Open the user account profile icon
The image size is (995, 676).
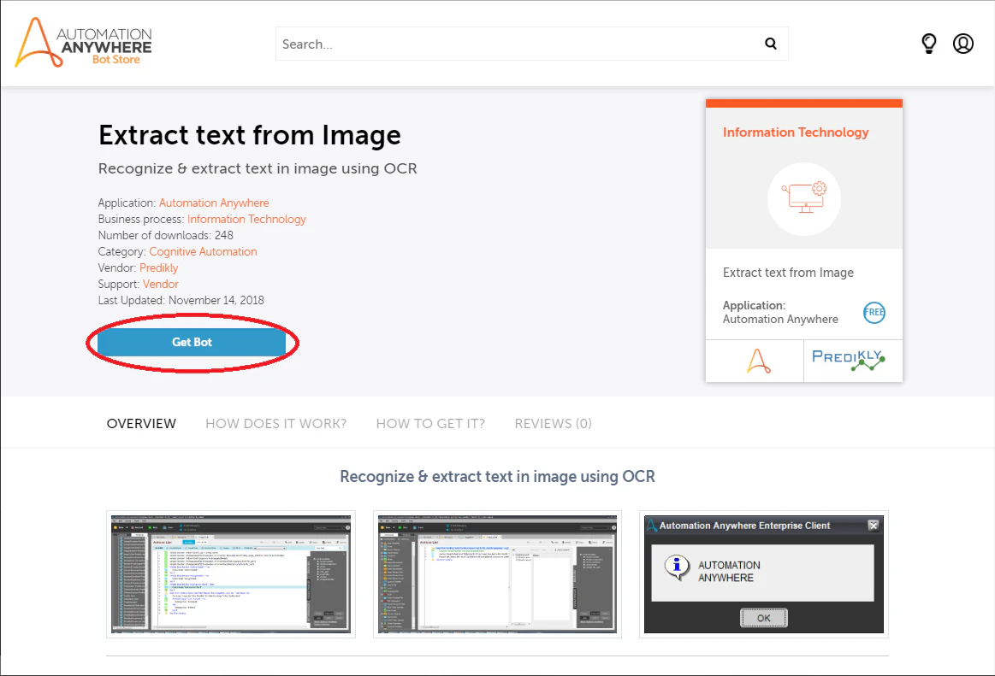962,43
